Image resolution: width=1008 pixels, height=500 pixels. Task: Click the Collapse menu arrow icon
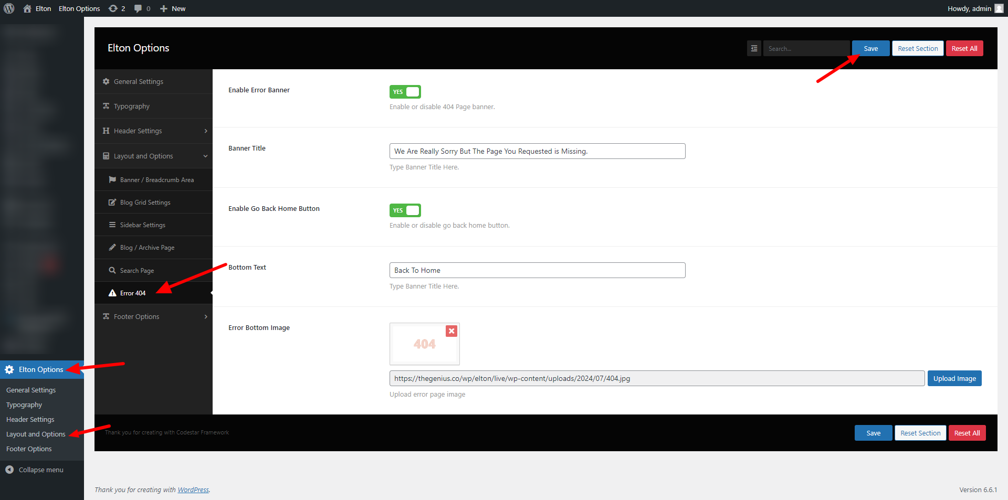(x=9, y=470)
